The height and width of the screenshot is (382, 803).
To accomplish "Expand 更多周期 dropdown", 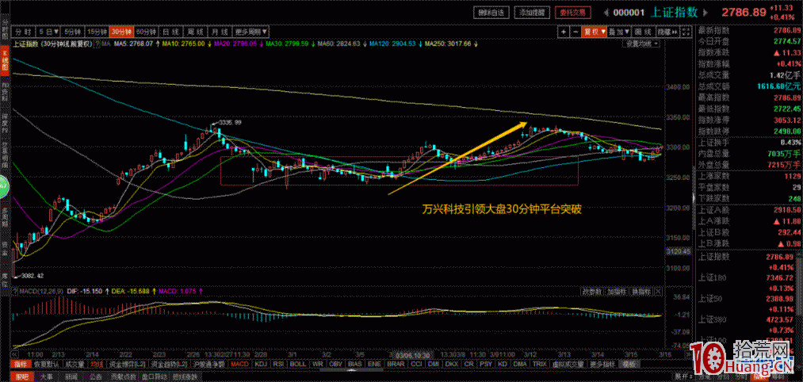I will point(251,32).
